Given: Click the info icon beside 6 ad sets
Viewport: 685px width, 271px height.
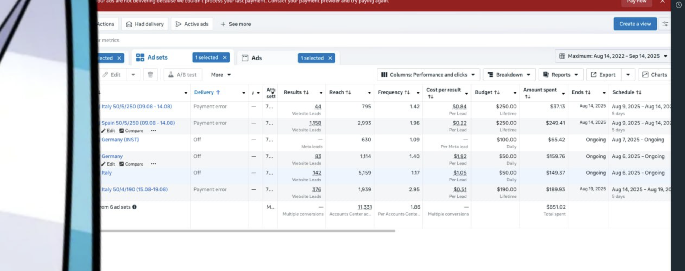Looking at the screenshot, I should coord(135,207).
